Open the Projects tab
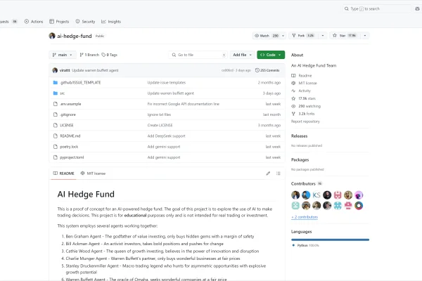 click(59, 22)
